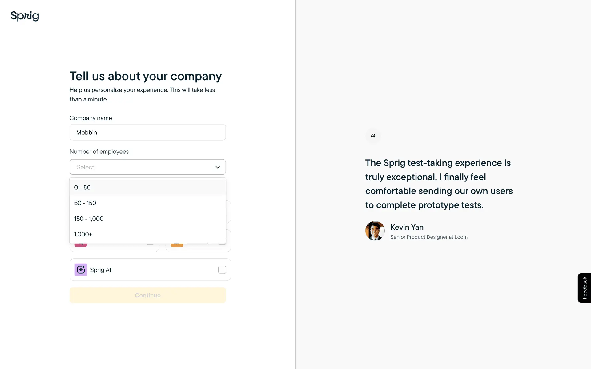591x369 pixels.
Task: Tick the Sprig AI checkbox
Action: [x=222, y=270]
